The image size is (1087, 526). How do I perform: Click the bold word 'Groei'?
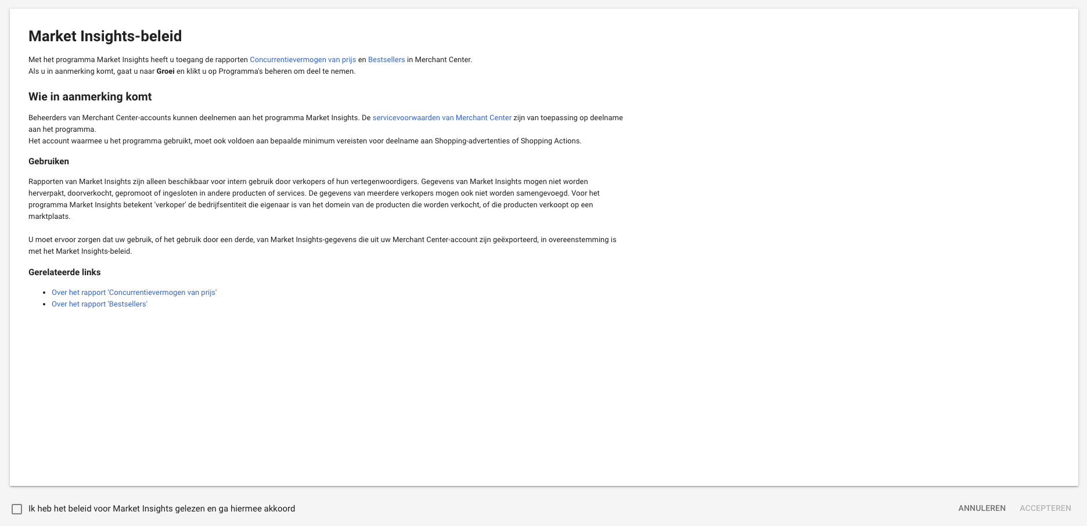(x=165, y=71)
